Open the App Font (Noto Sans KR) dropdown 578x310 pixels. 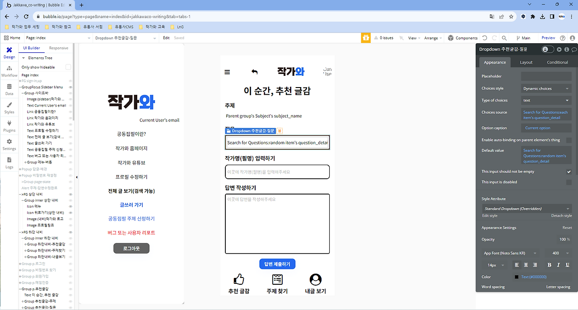tap(510, 253)
